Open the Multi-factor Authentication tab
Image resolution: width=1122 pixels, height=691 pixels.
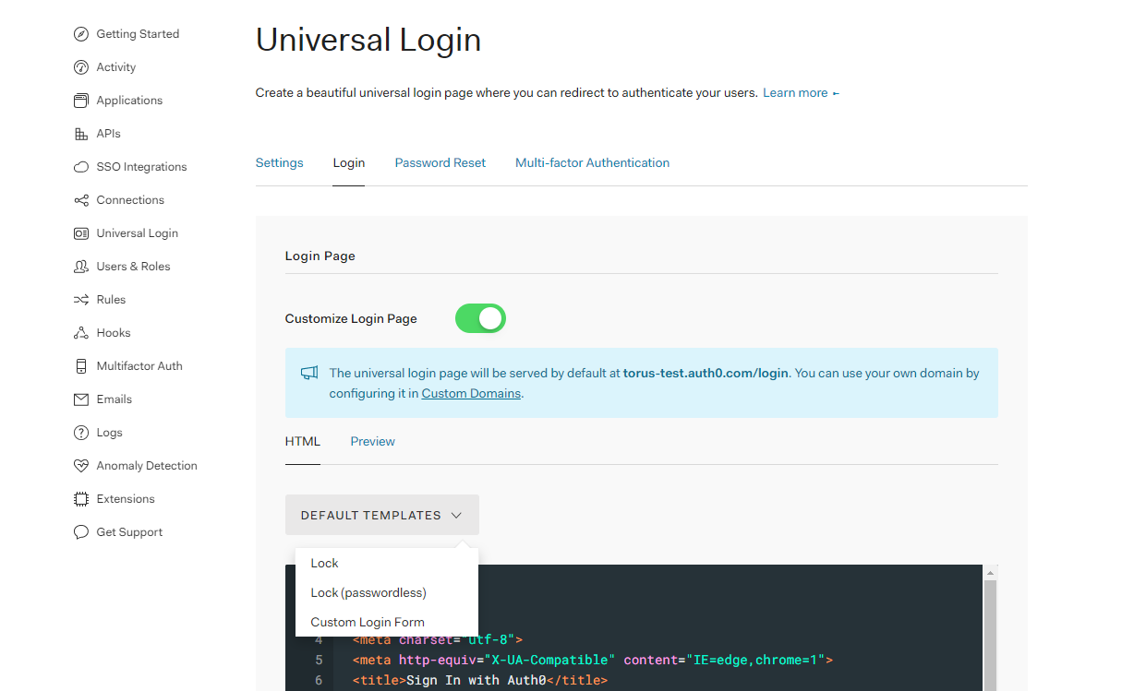(592, 162)
